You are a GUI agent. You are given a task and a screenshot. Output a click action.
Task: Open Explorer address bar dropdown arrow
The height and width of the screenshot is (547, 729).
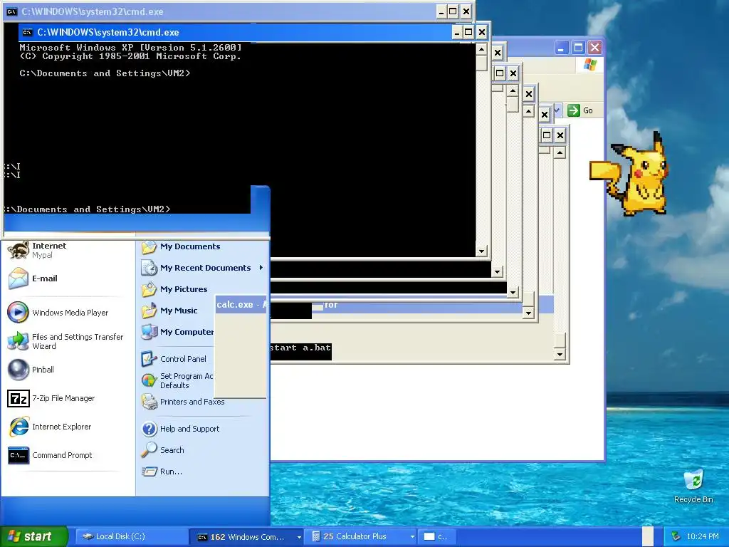[x=557, y=110]
